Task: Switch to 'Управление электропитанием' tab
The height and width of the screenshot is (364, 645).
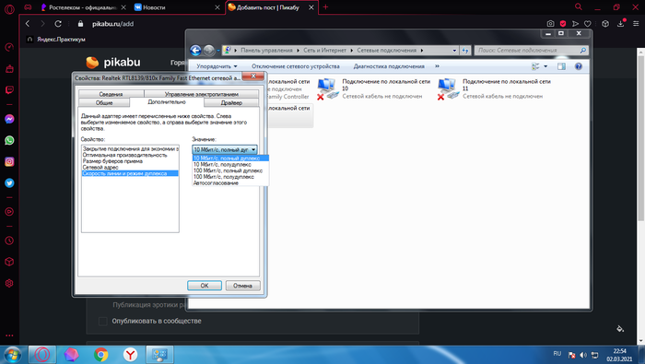Action: (201, 94)
